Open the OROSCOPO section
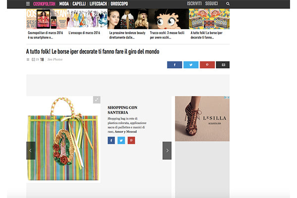This screenshot has width=297, height=198. [120, 4]
